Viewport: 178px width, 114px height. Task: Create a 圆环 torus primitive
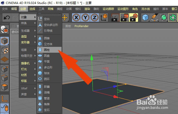tap(49, 79)
